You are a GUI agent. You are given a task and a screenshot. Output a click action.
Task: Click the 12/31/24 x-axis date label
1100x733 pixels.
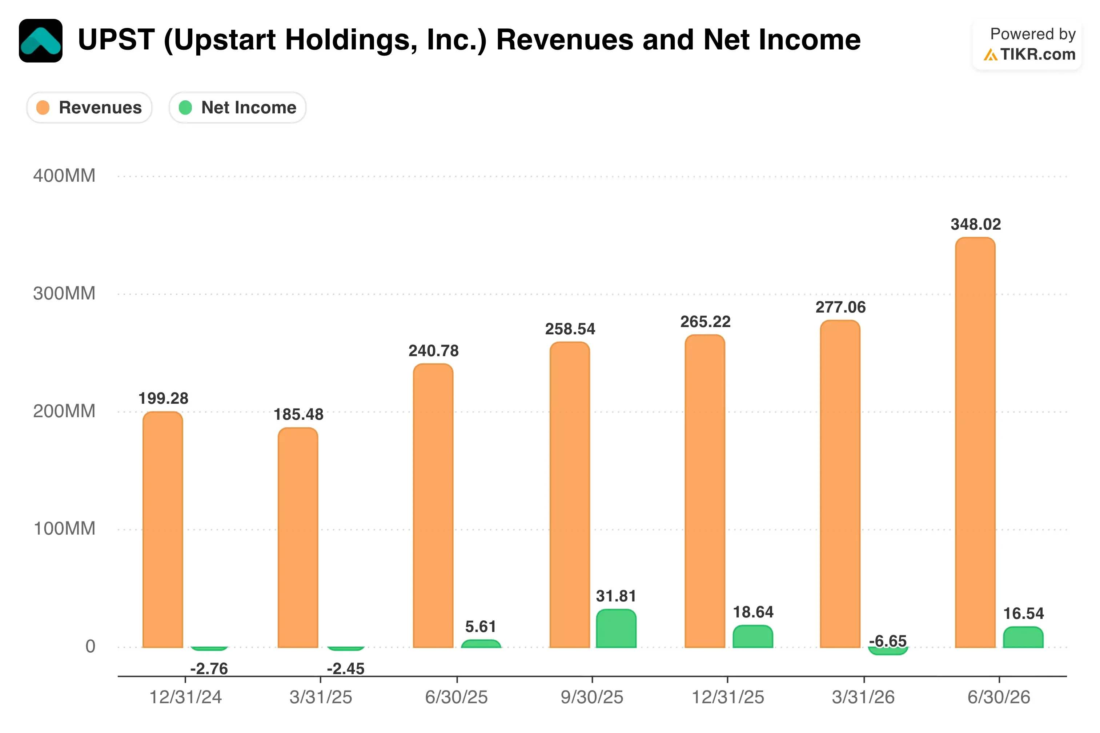click(186, 697)
